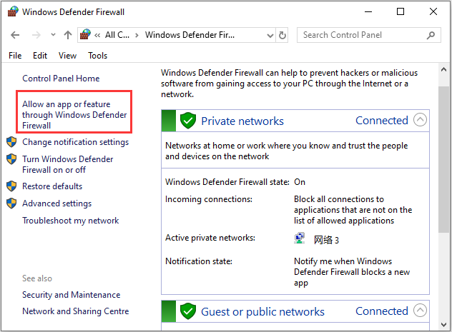Screen dimensions: 452x332
Task: Open Advanced settings
Action: (x=56, y=203)
